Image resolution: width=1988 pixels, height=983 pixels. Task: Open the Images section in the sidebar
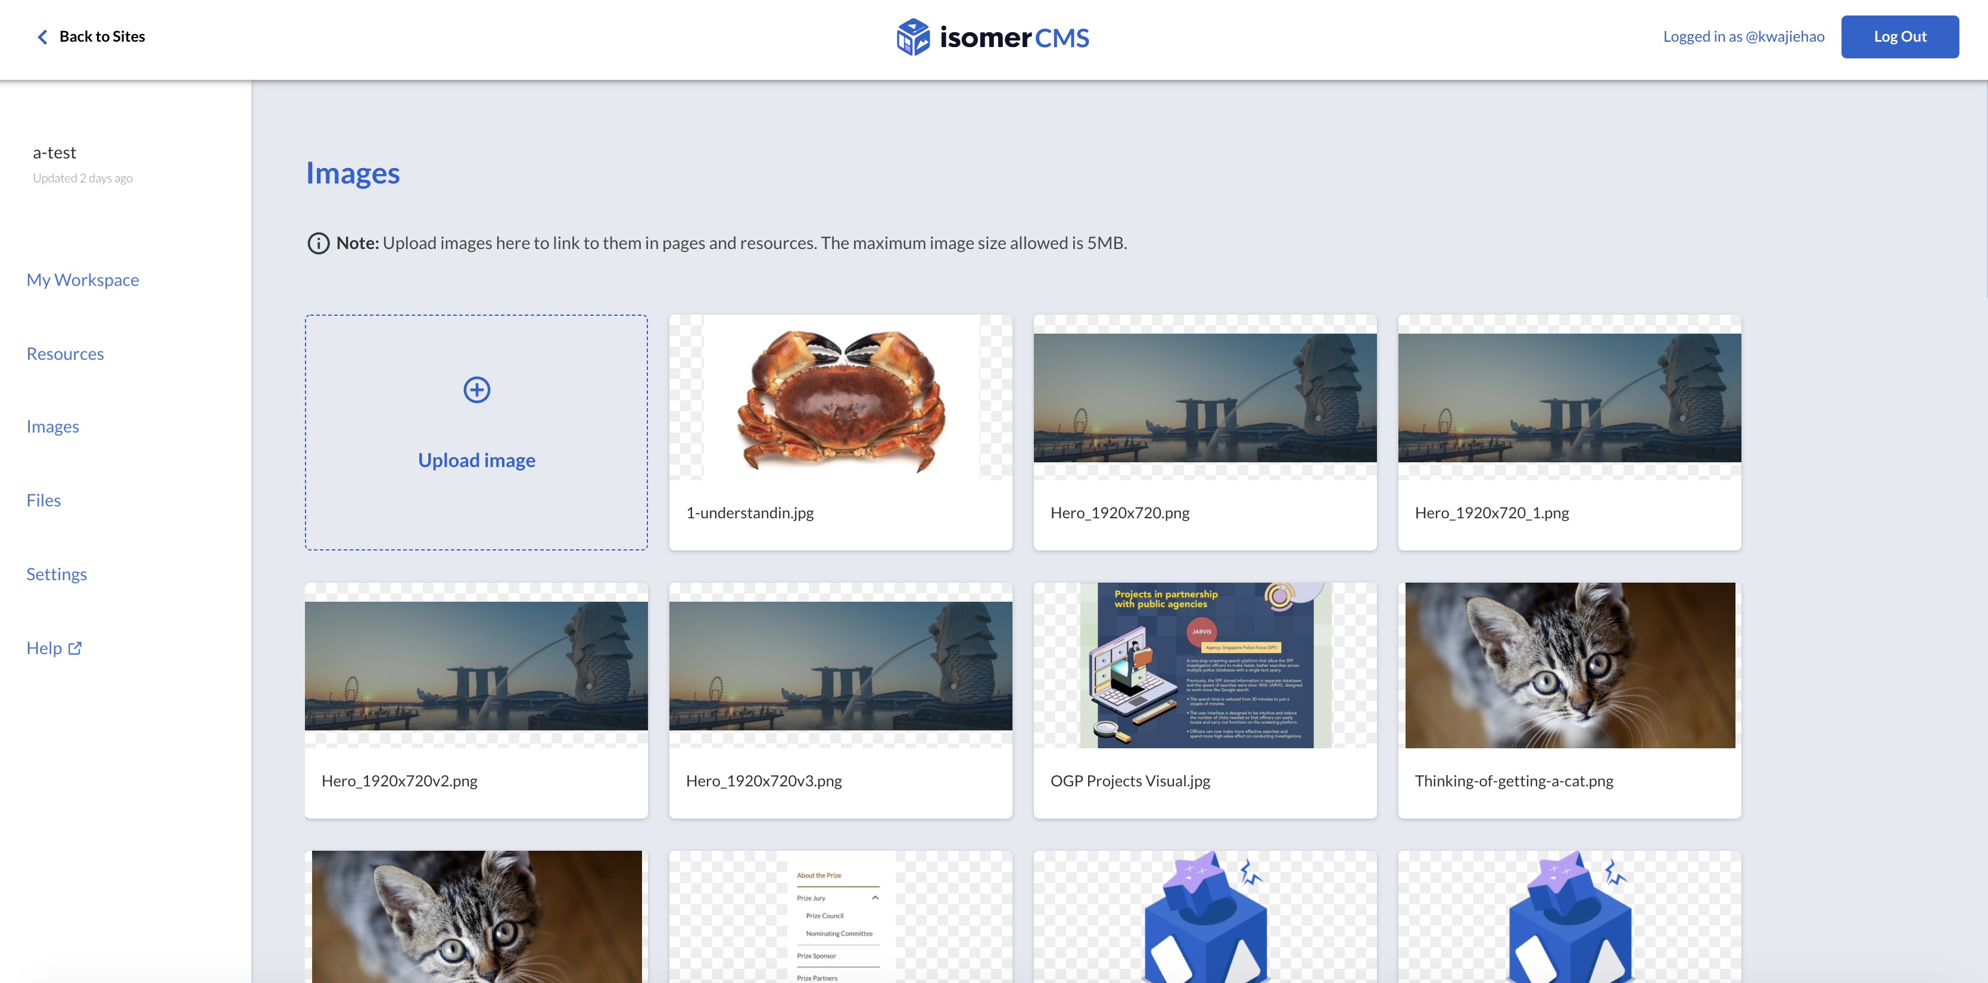coord(52,425)
